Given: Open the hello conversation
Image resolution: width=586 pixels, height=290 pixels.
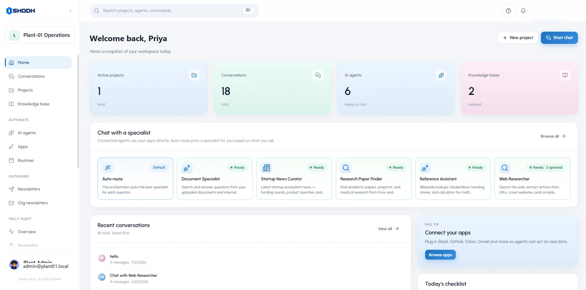Looking at the screenshot, I should point(251,259).
